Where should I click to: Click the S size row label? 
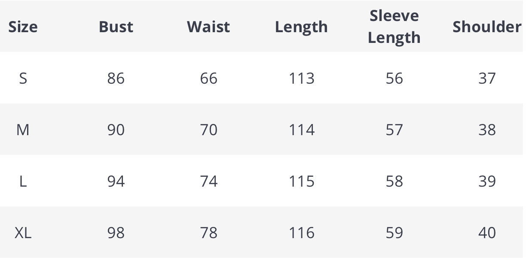tap(23, 78)
